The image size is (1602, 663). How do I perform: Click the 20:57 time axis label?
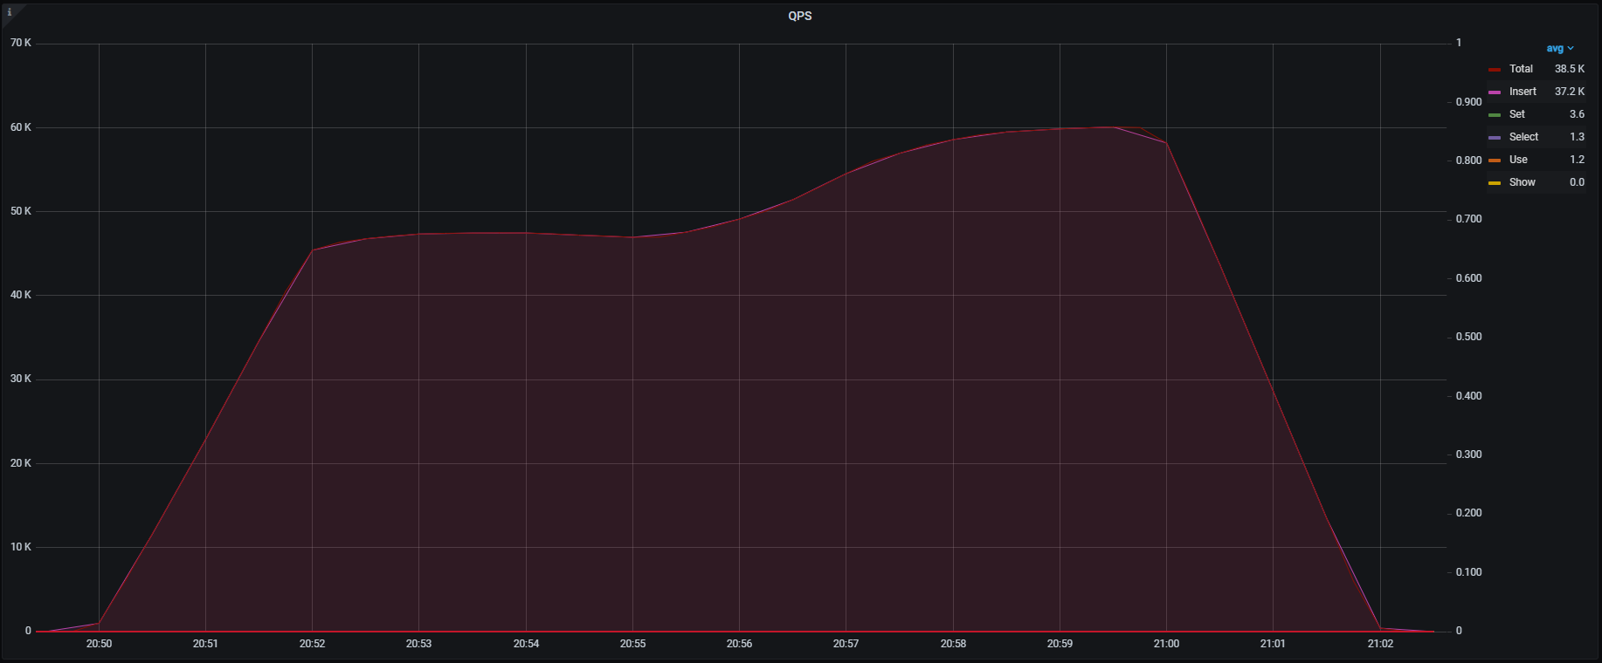[846, 644]
